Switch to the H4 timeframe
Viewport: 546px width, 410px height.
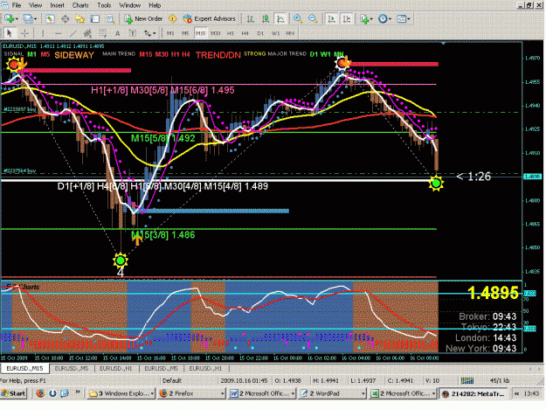point(245,33)
